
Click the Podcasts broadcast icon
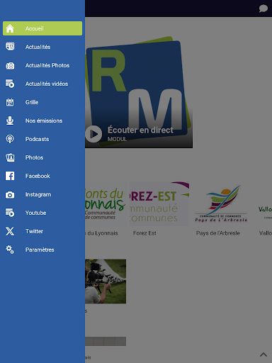10,139
